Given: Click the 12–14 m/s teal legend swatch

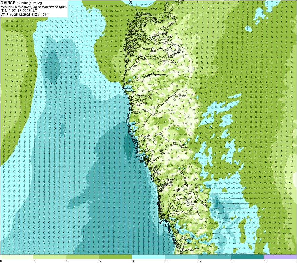Looking at the screenshot, I should (x=214, y=256).
